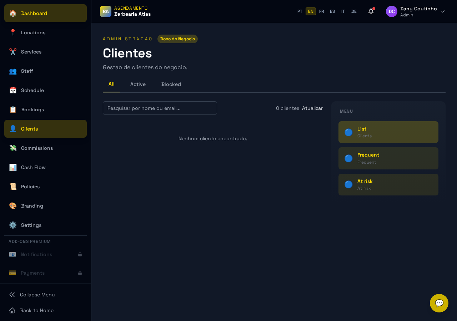Expand the Dany Coutinho user menu

(x=416, y=11)
